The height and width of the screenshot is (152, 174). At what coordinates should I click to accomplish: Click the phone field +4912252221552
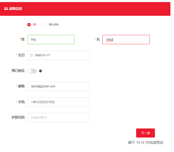[x=59, y=102]
